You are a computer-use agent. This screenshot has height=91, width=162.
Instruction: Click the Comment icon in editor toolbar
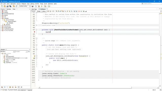click(84, 11)
